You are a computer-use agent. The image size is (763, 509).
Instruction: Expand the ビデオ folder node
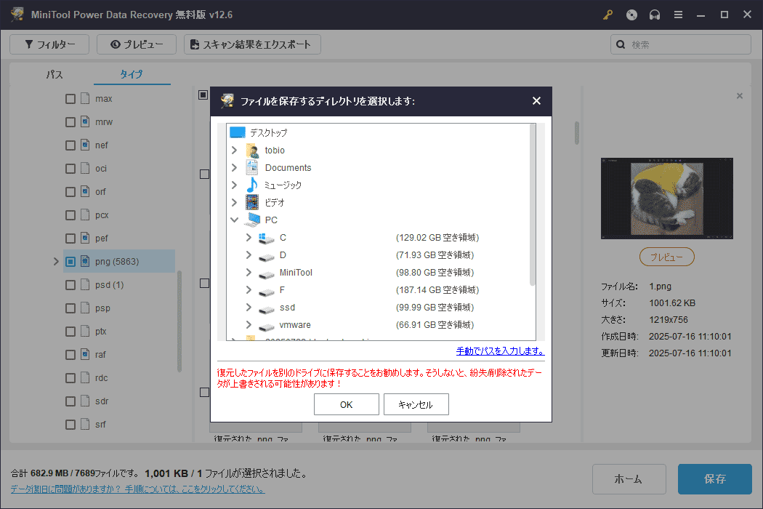point(234,203)
